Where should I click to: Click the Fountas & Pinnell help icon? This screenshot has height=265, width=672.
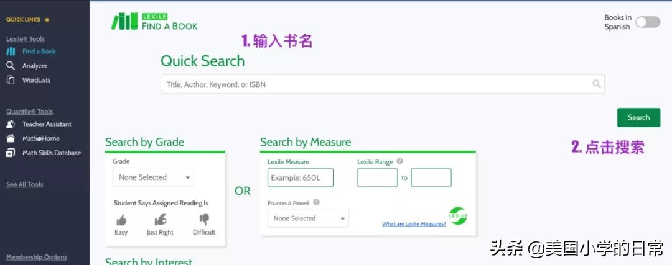click(316, 202)
